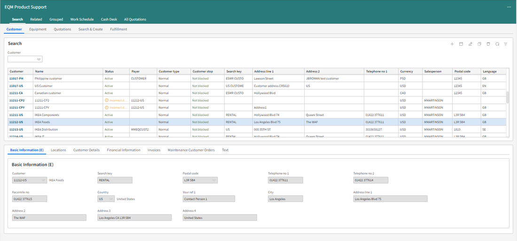The height and width of the screenshot is (241, 517).
Task: Open the Locations detail tab
Action: pyautogui.click(x=58, y=150)
